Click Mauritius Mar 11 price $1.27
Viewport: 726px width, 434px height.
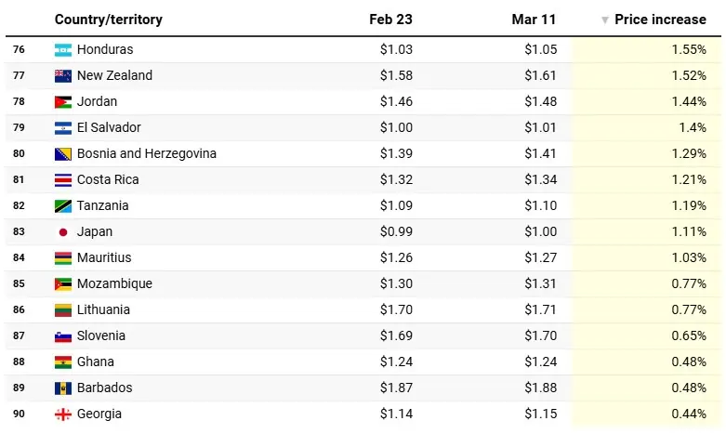pyautogui.click(x=541, y=257)
